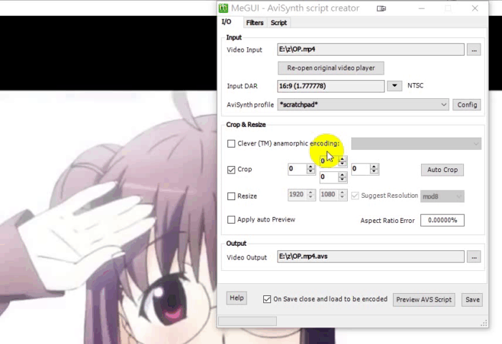Increase the right crop value
The image size is (502, 344).
pos(374,166)
